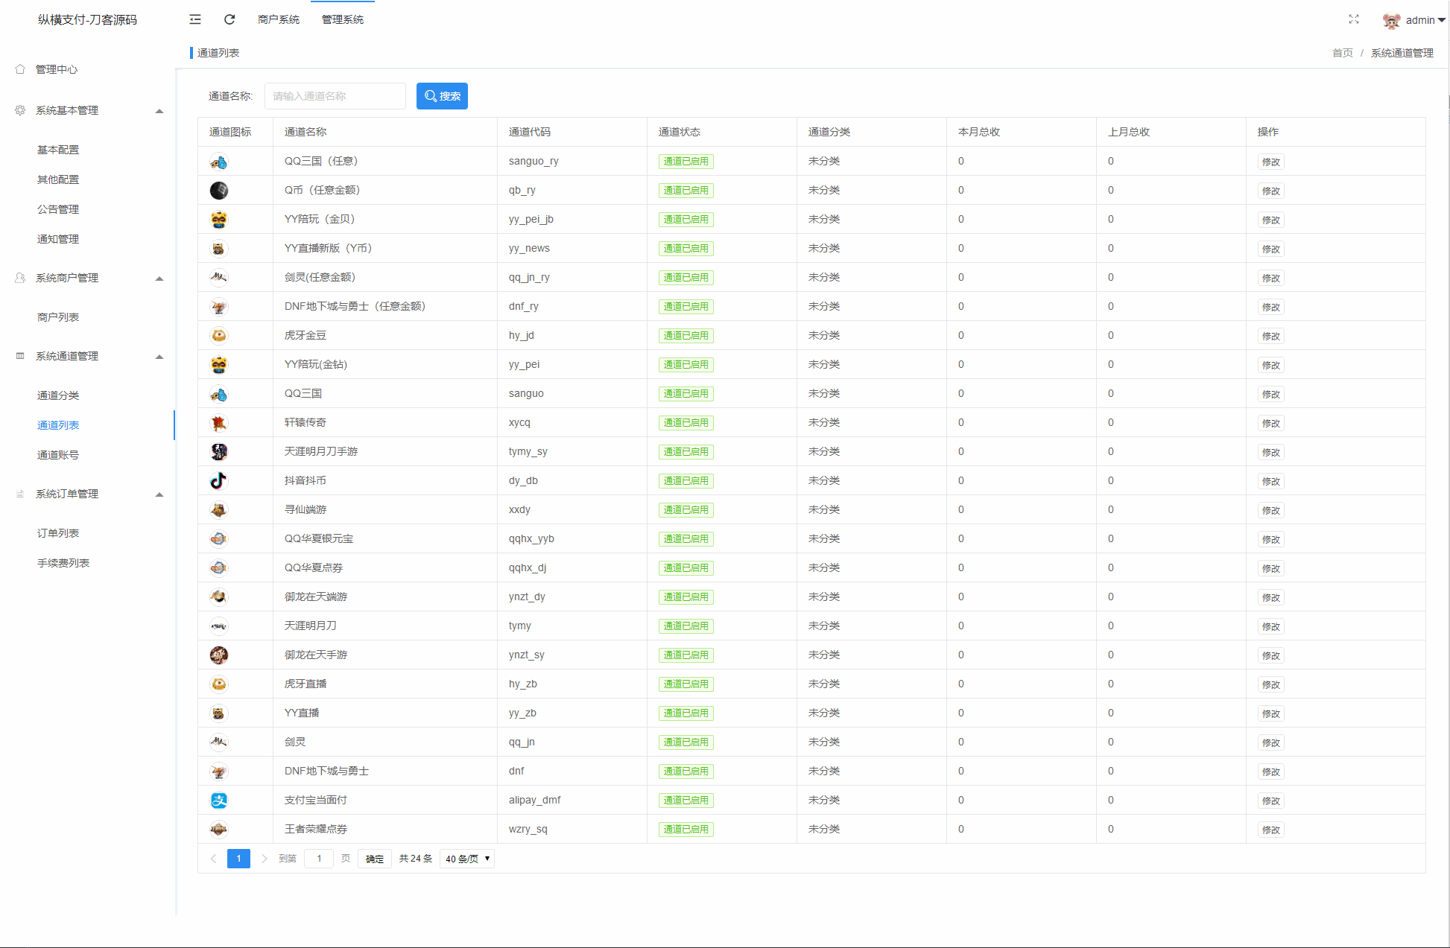The image size is (1450, 948).
Task: Click the admin avatar image
Action: pos(1390,21)
